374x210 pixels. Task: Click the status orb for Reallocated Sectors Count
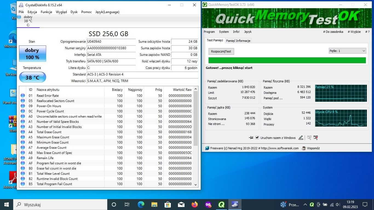point(23,101)
